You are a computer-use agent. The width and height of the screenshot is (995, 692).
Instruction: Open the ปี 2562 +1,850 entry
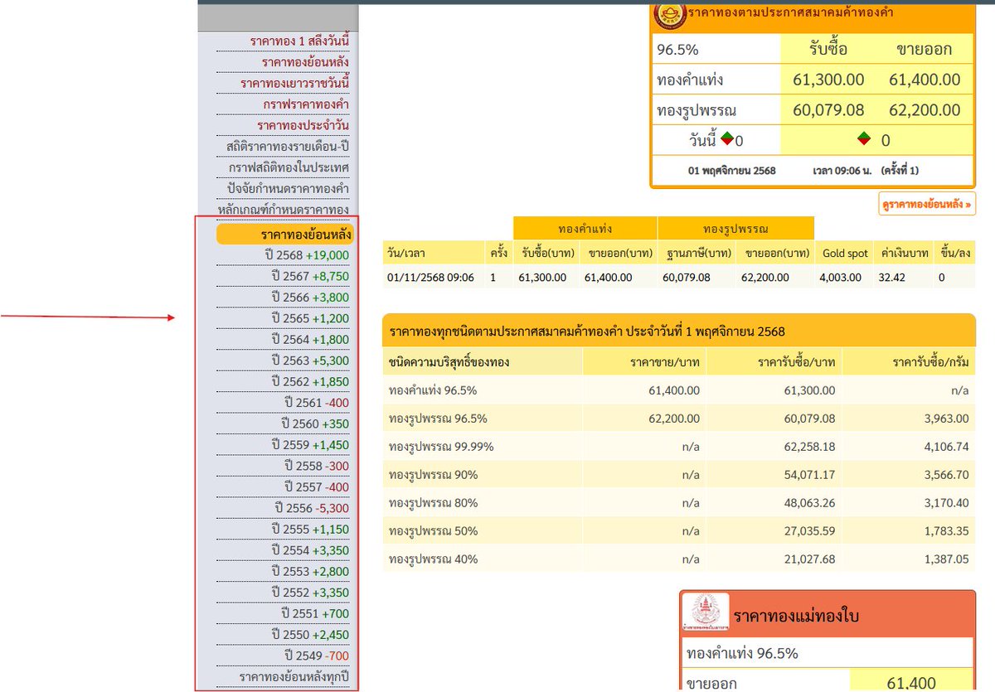(x=310, y=382)
